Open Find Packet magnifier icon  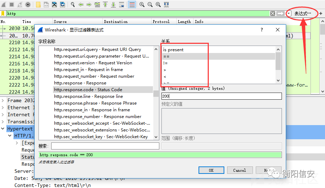click(x=73, y=5)
